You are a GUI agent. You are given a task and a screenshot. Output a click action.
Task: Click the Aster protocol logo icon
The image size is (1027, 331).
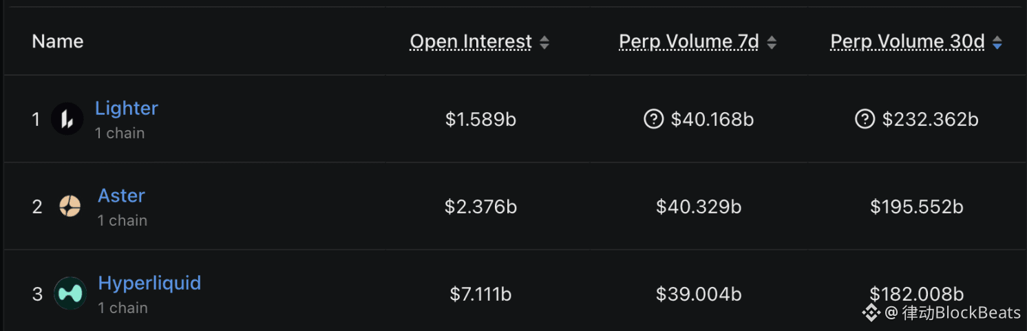[70, 206]
